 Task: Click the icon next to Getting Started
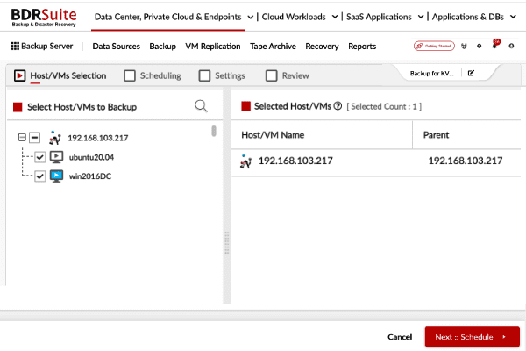point(464,46)
